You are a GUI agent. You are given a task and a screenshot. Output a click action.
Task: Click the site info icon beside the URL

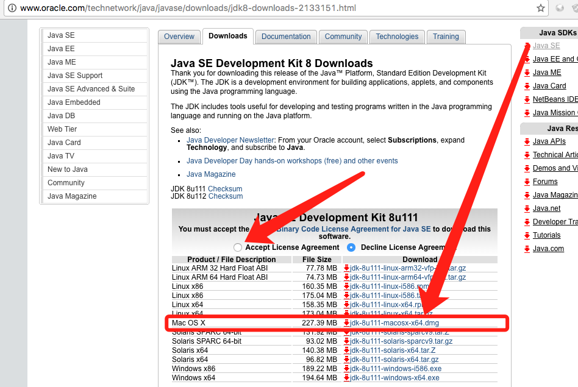[x=12, y=8]
